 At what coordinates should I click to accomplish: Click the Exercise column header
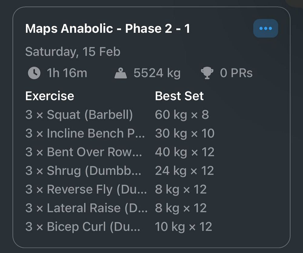click(50, 96)
